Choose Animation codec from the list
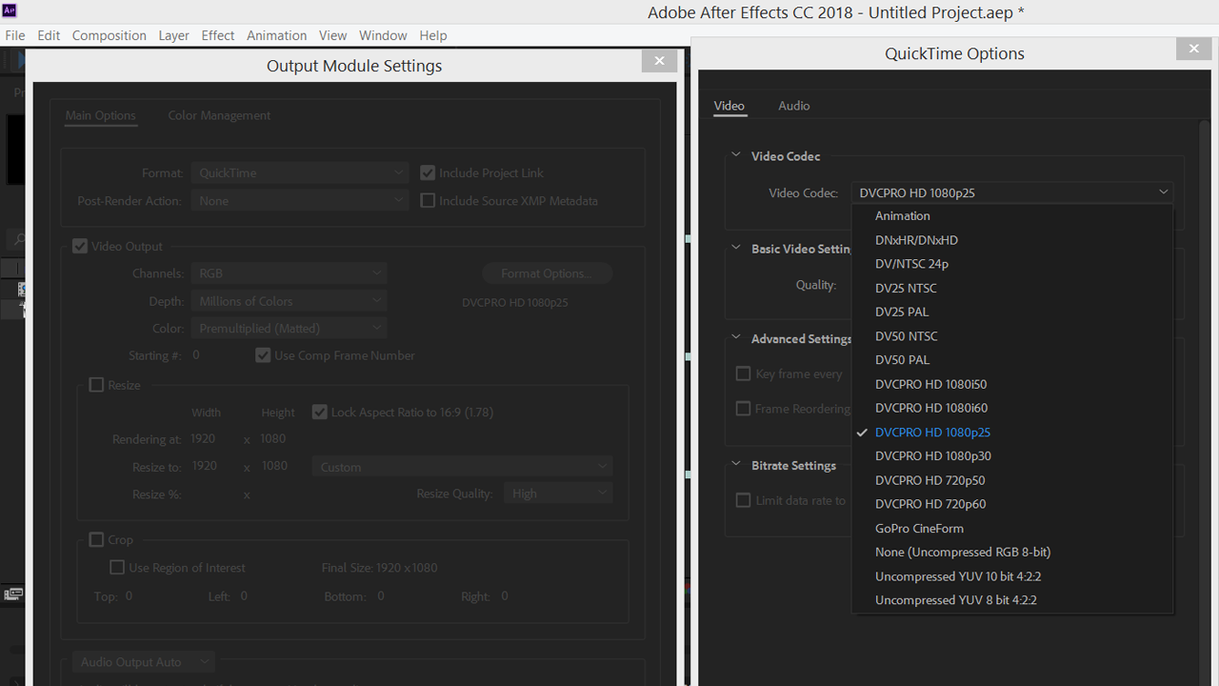The width and height of the screenshot is (1219, 686). coord(902,216)
